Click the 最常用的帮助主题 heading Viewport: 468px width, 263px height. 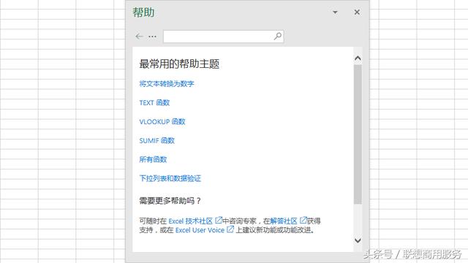coord(179,64)
